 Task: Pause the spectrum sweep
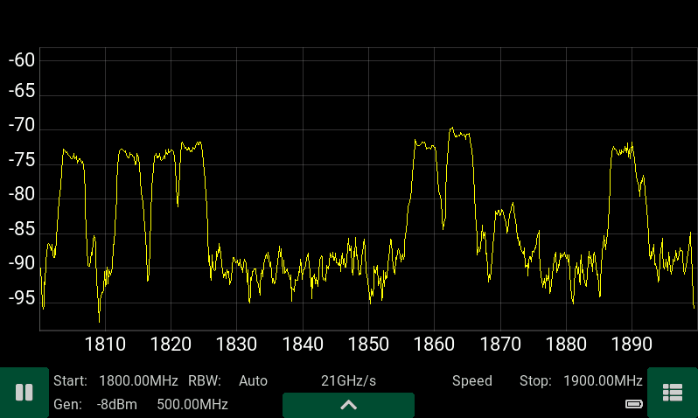(24, 393)
